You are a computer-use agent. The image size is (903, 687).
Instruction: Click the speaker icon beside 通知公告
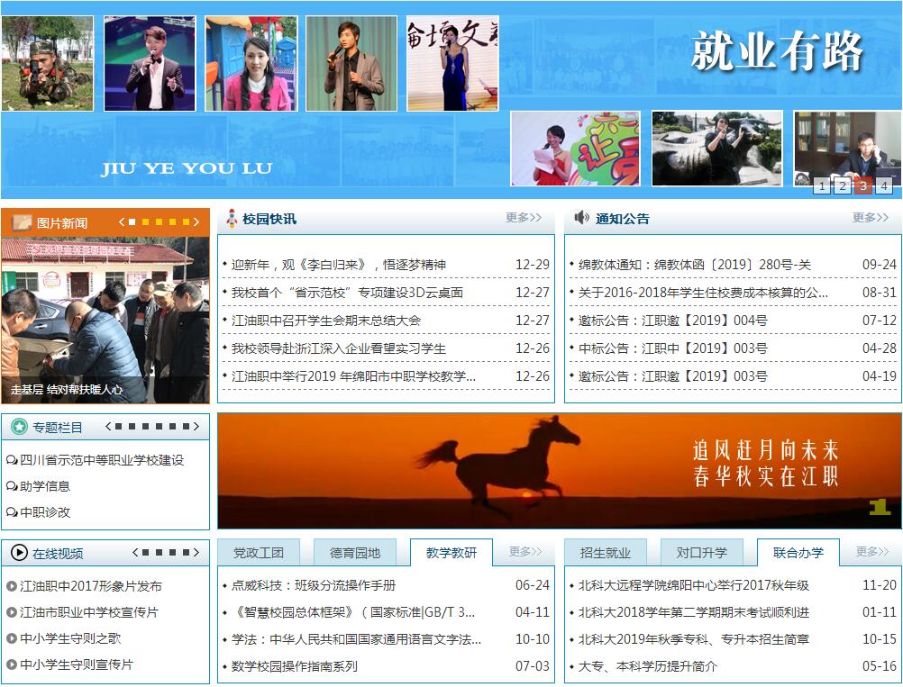pyautogui.click(x=581, y=218)
